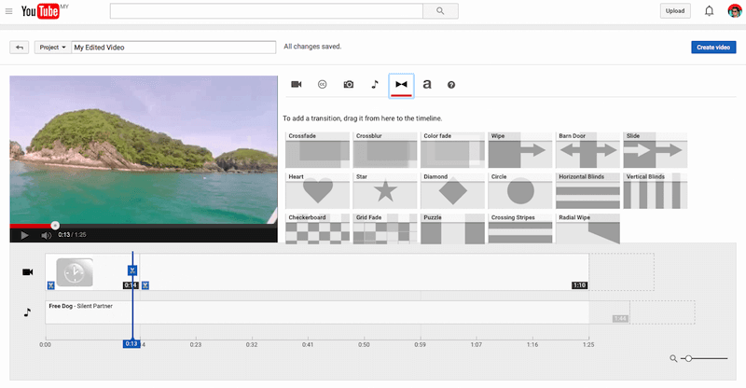Screen dimensions: 746x388
Task: Open the YouTube hamburger guide menu
Action: (x=8, y=11)
